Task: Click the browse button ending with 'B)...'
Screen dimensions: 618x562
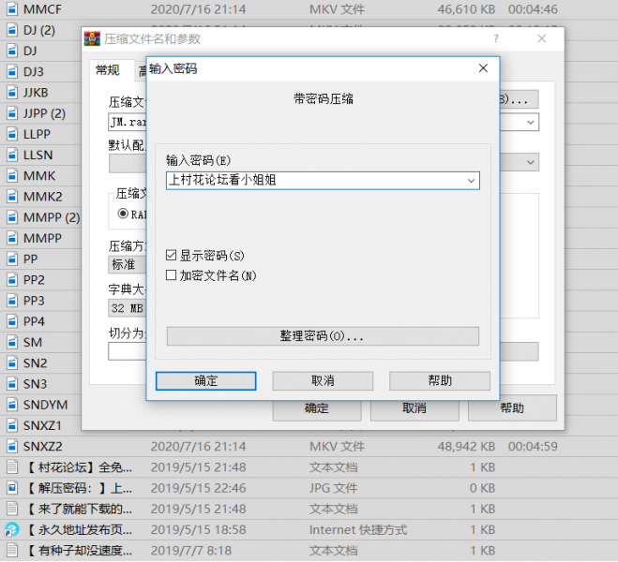Action: [x=519, y=99]
